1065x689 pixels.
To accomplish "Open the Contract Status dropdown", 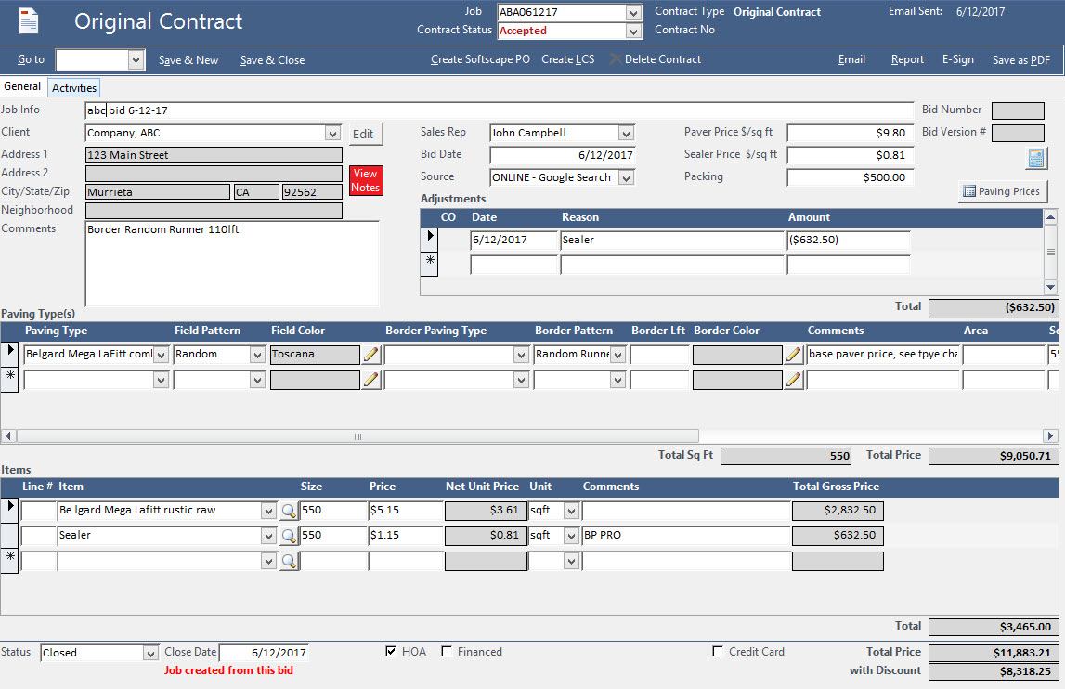I will pyautogui.click(x=632, y=31).
